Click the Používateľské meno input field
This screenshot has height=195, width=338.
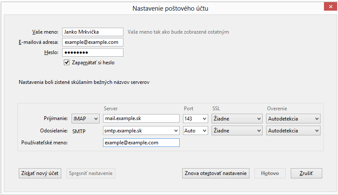pyautogui.click(x=141, y=143)
